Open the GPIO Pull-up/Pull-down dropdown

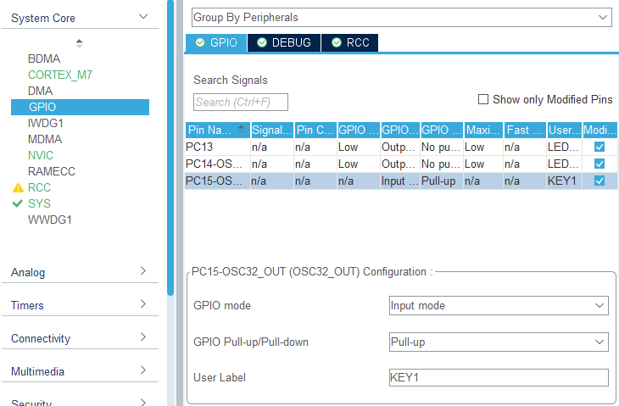click(499, 342)
